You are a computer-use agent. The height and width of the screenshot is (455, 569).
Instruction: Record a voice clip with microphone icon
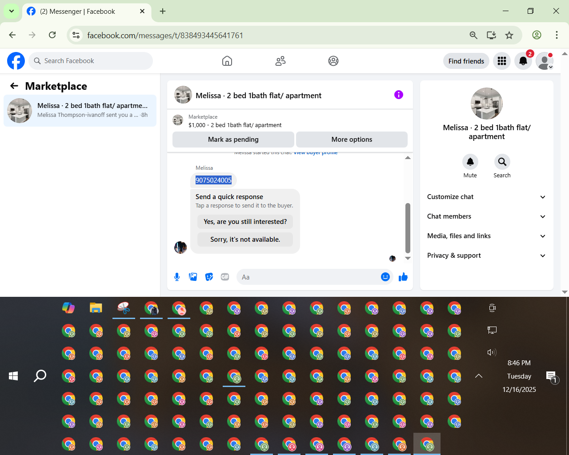pyautogui.click(x=177, y=277)
